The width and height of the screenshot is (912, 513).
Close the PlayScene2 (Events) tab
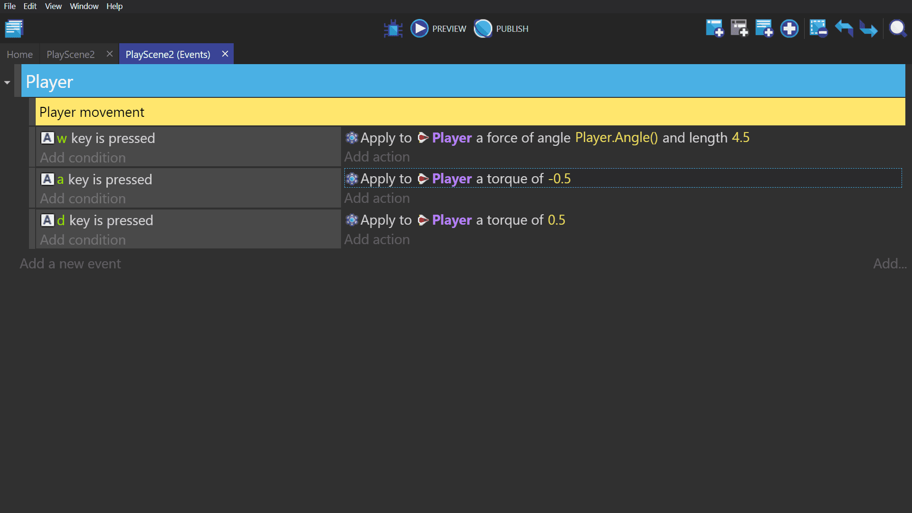225,54
